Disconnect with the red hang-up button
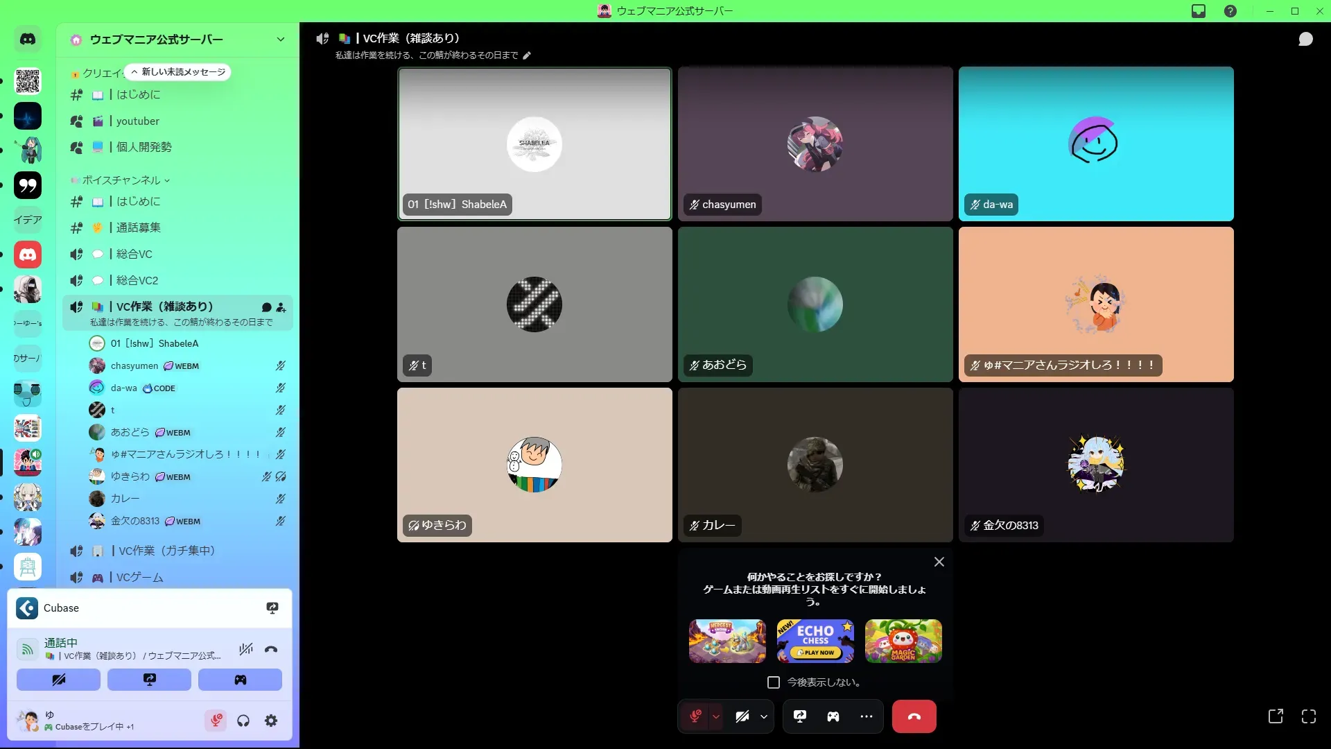Image resolution: width=1331 pixels, height=749 pixels. coord(914,716)
